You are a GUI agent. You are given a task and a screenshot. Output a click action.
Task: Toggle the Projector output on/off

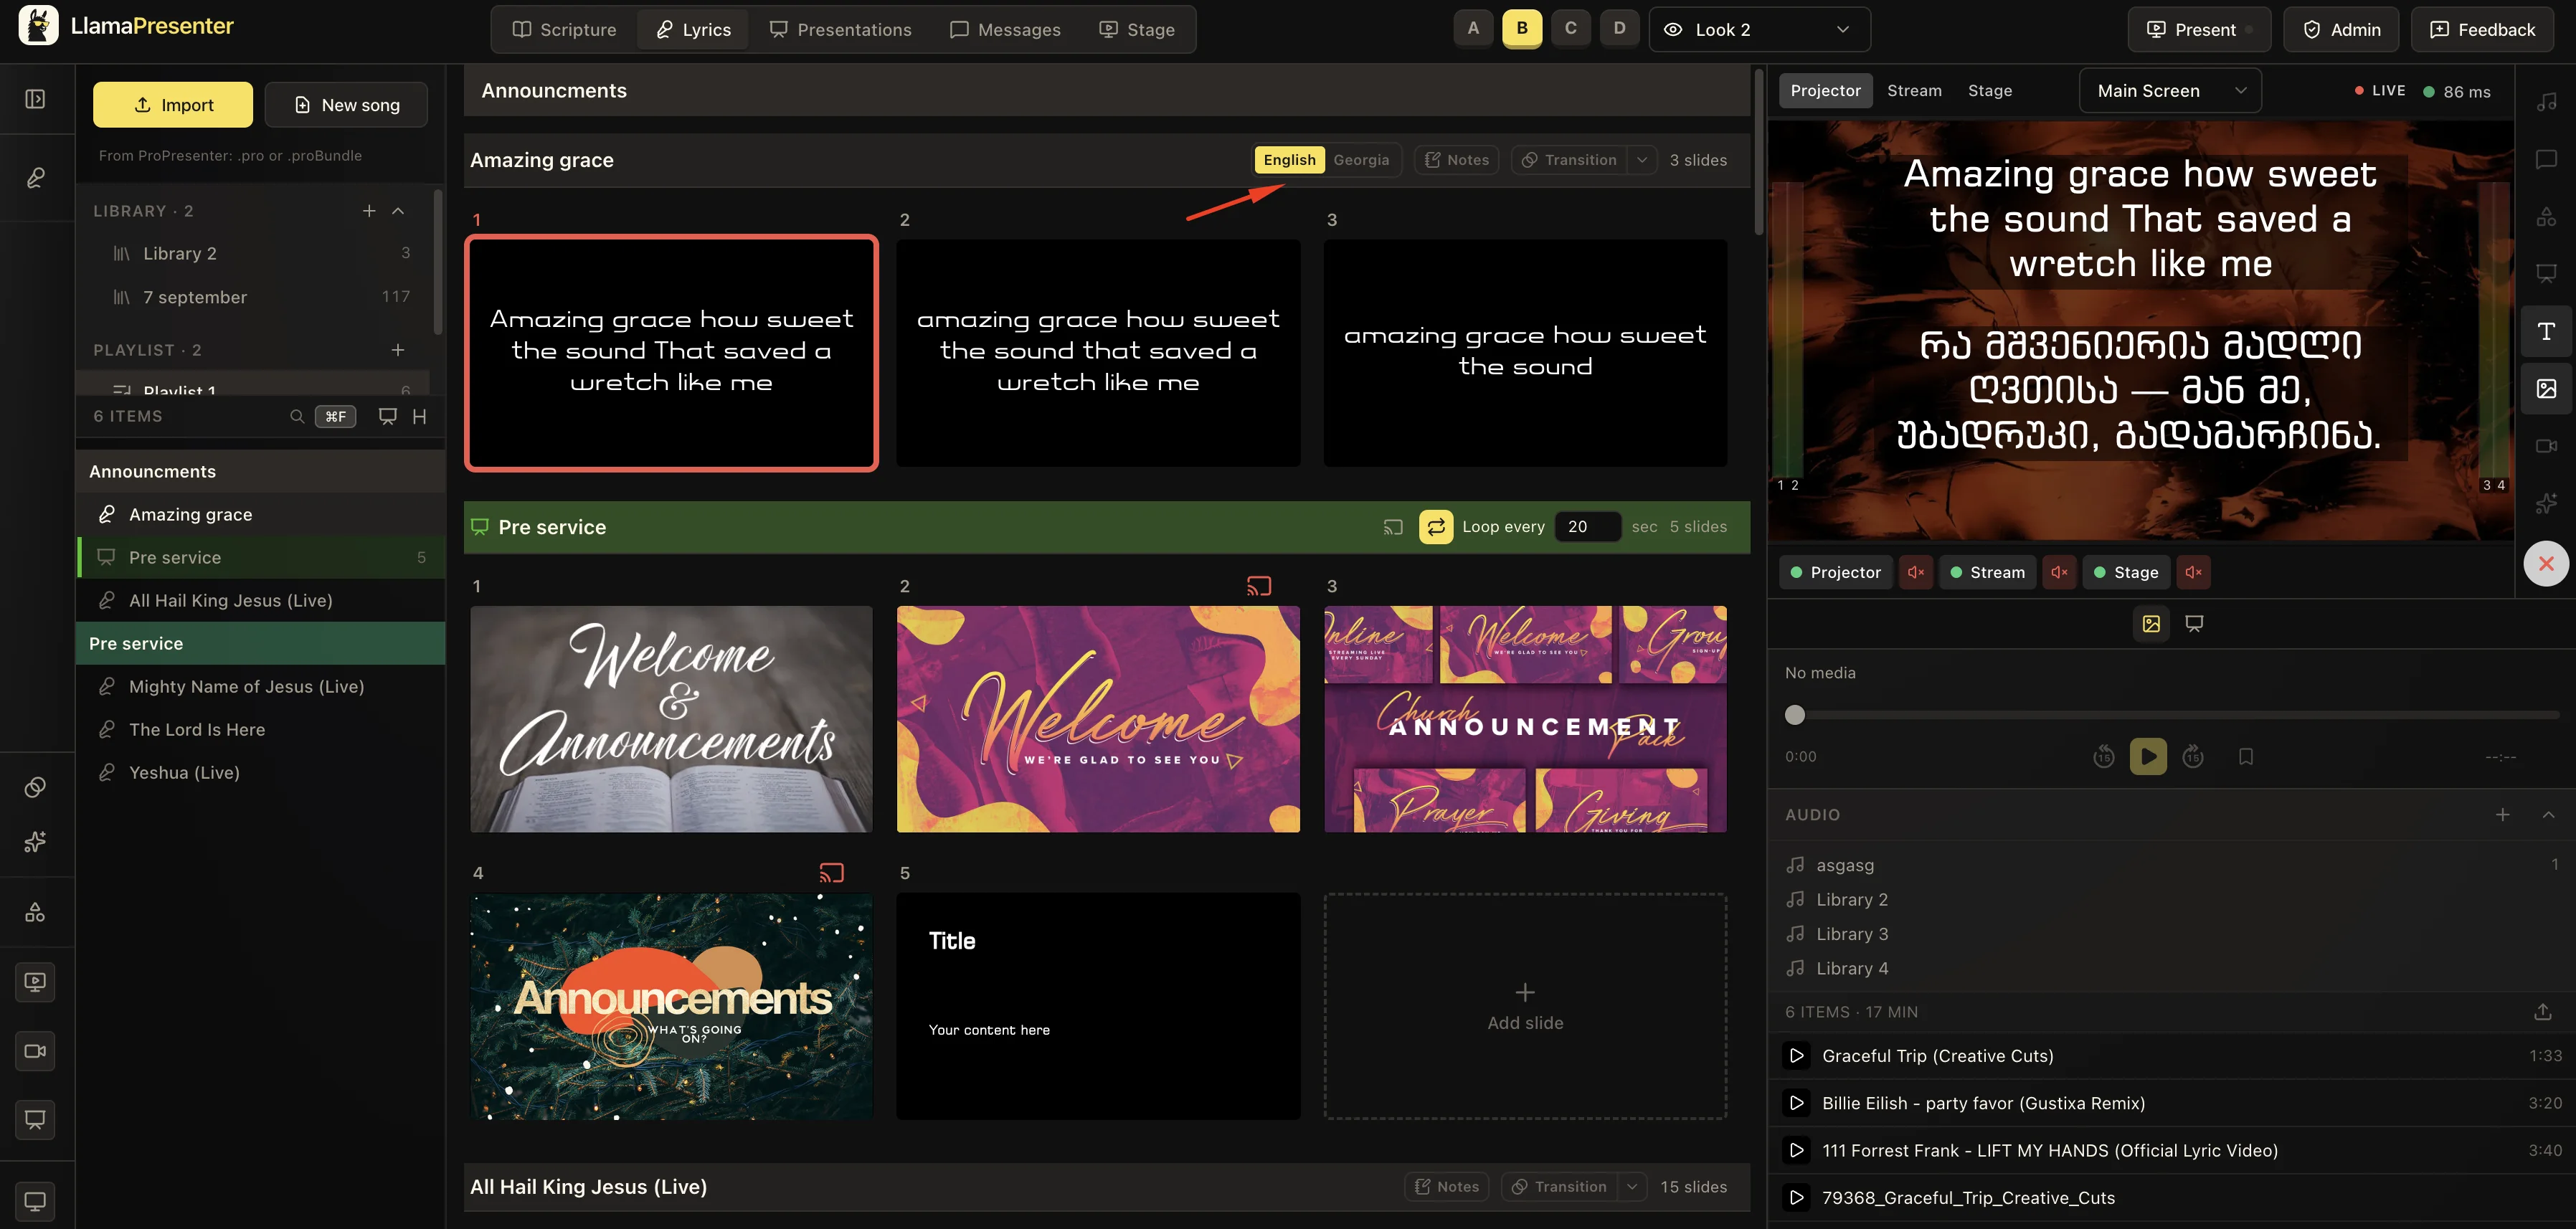point(1835,573)
